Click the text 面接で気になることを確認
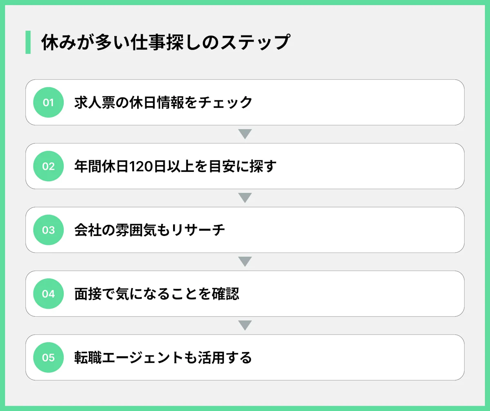 pyautogui.click(x=157, y=293)
